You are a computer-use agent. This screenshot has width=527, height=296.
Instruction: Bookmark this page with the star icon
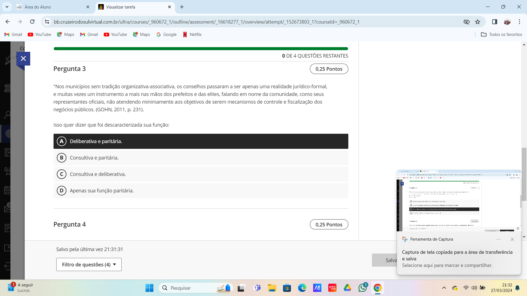tap(478, 22)
